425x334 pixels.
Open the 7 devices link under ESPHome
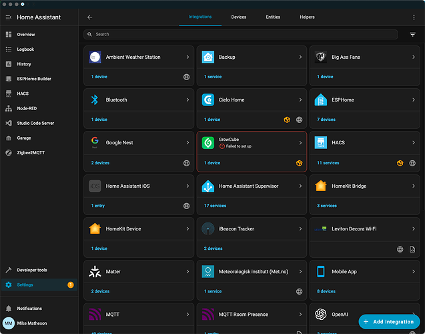click(326, 120)
